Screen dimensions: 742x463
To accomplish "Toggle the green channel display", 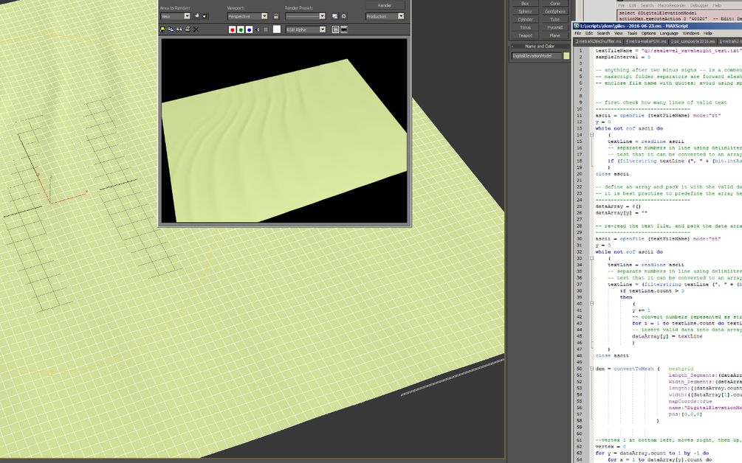I will [x=241, y=29].
